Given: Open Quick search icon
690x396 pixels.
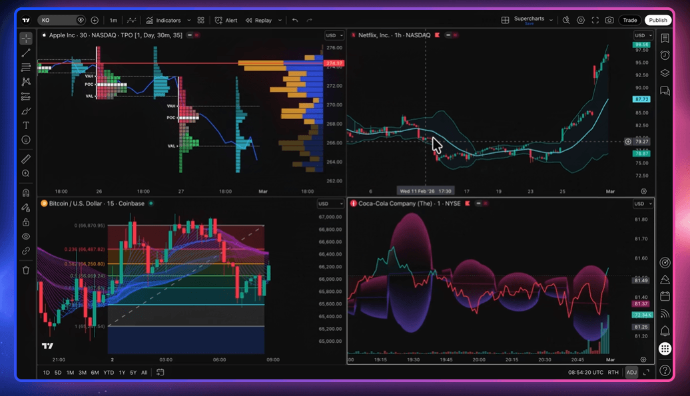Looking at the screenshot, I should pyautogui.click(x=566, y=20).
